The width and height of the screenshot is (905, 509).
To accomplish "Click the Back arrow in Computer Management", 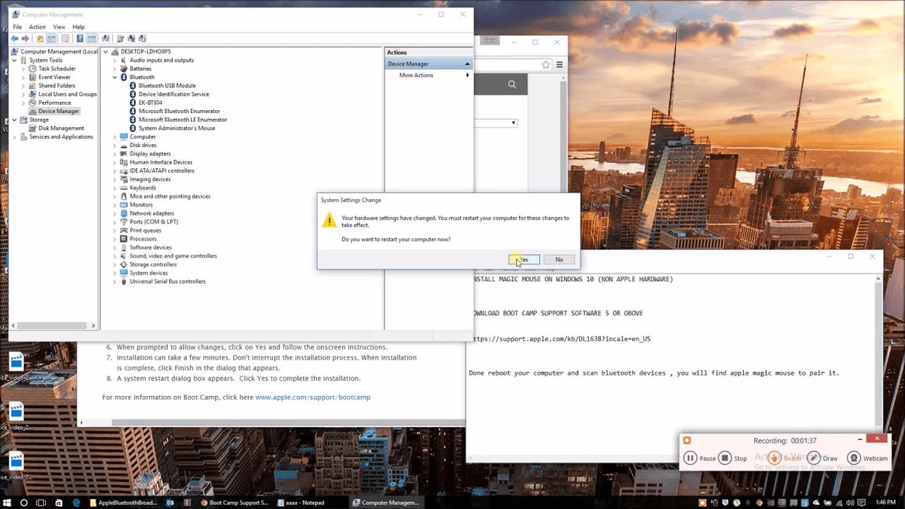I will [14, 38].
